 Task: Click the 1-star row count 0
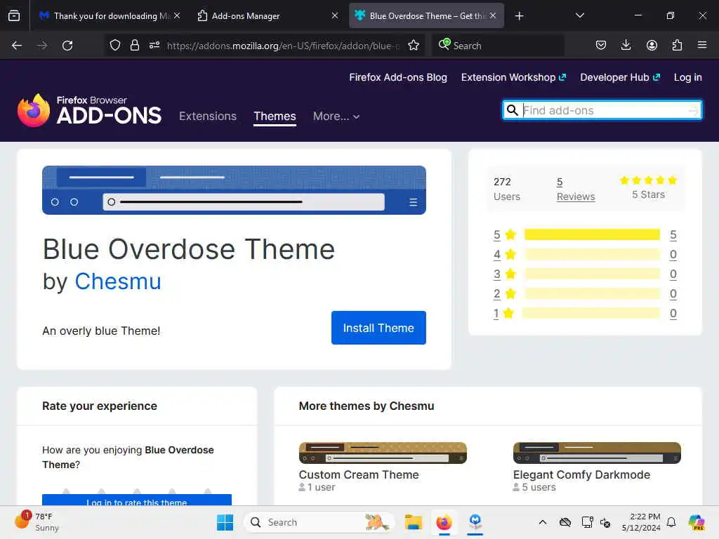[x=673, y=314]
